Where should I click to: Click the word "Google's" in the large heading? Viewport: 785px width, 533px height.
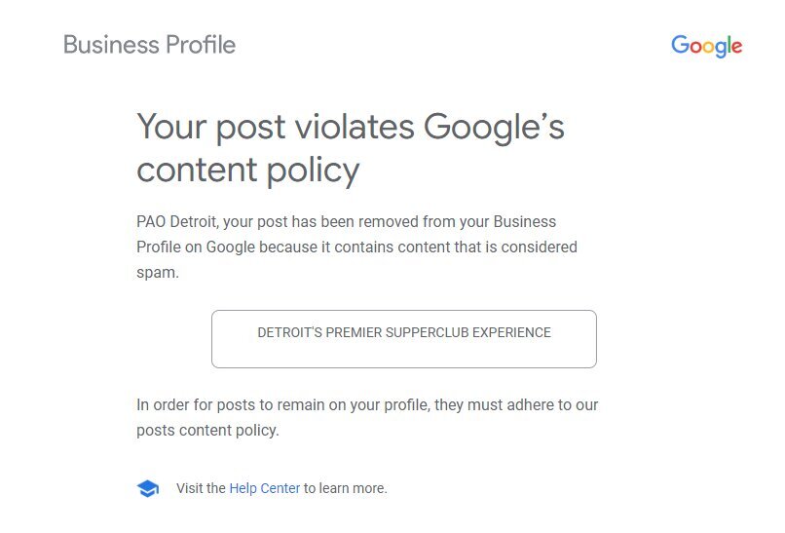click(x=494, y=128)
